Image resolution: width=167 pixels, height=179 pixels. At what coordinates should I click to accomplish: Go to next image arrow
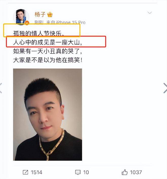coord(165,88)
